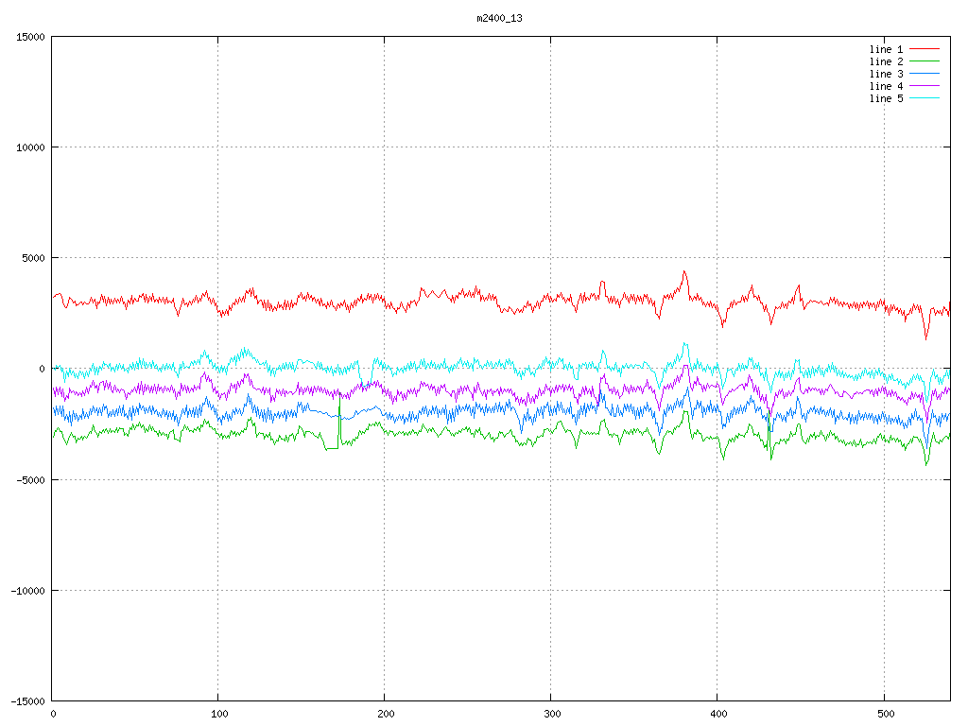The width and height of the screenshot is (968, 726).
Task: Select the 'line 3' legend label
Action: (x=886, y=74)
